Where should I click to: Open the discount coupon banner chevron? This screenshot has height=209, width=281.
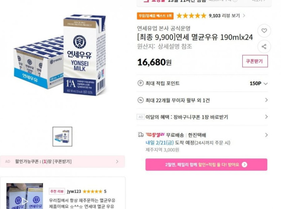click(x=117, y=162)
